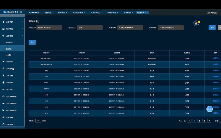The image size is (221, 138).
Task: Click the 监控设备管理 camera icon
Action: coord(3,103)
